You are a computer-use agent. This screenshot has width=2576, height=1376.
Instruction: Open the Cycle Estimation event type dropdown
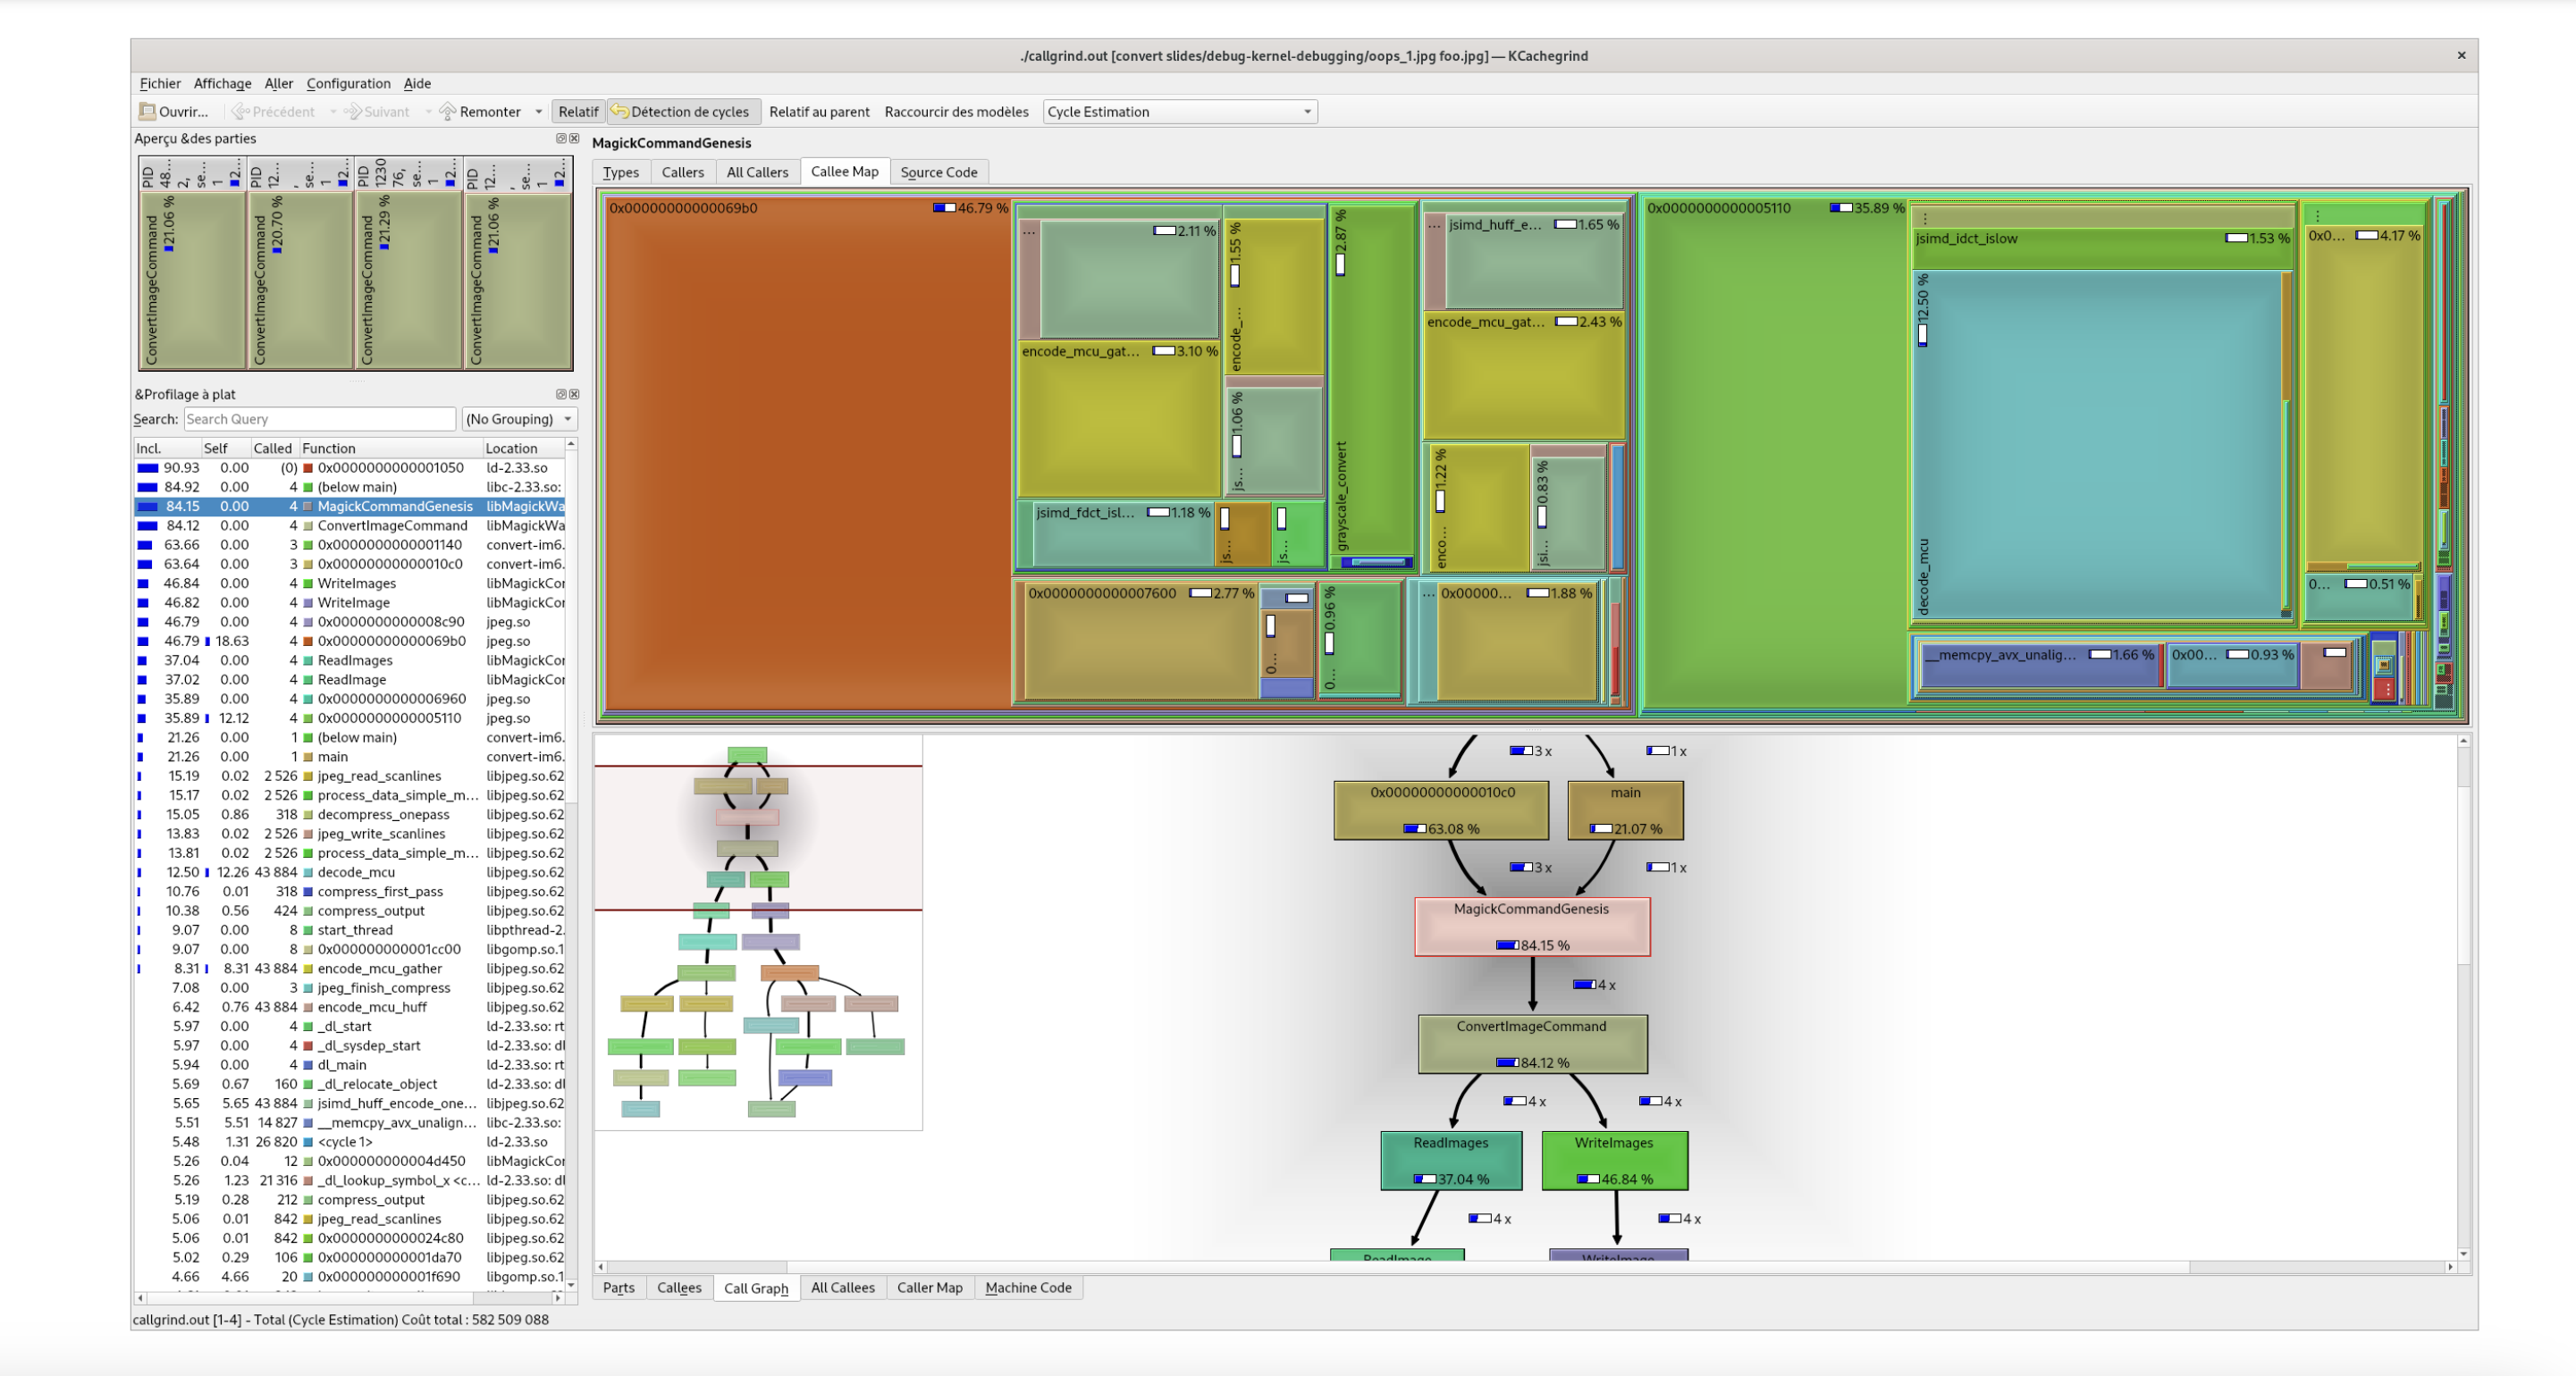1180,111
